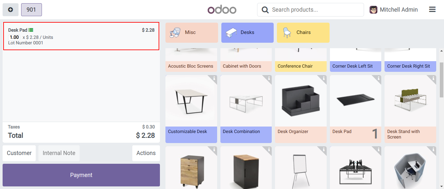The width and height of the screenshot is (444, 189).
Task: Select the Misc category
Action: pos(191,32)
